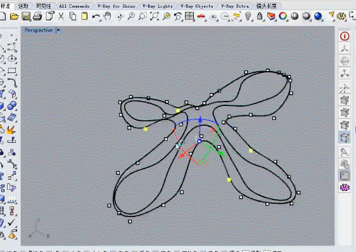Activate the Pan view hand tool

(x=108, y=16)
